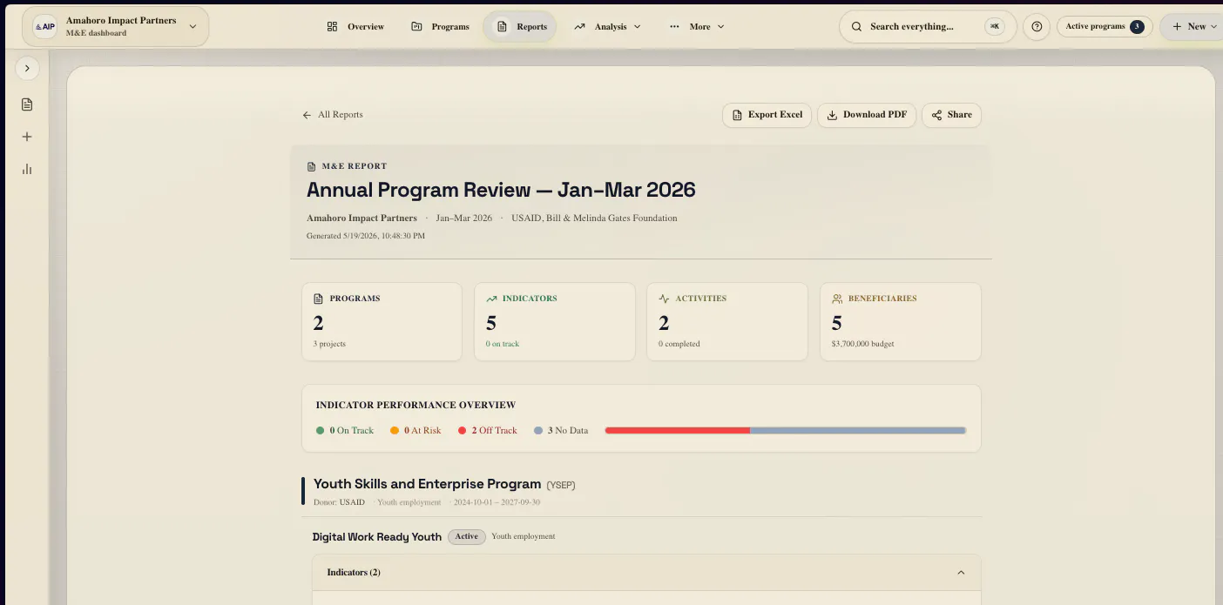Select the Reports tab

coord(522,26)
